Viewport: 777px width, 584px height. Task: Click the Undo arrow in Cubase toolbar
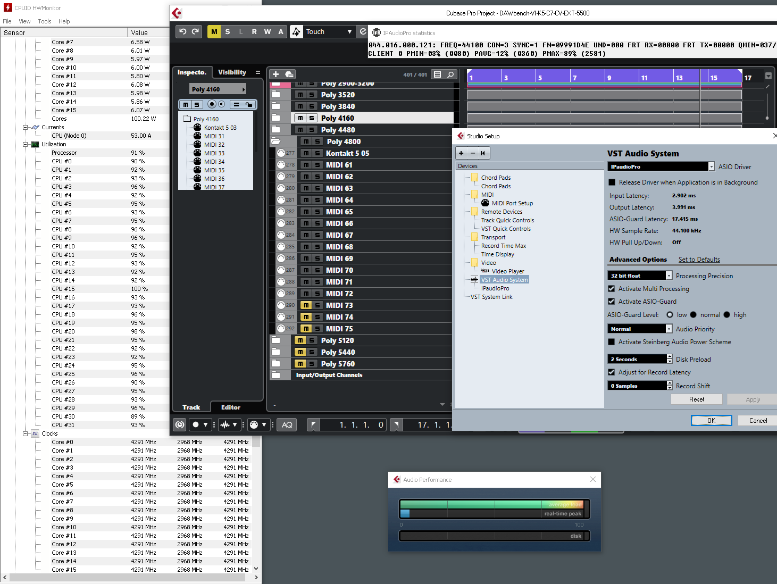tap(182, 31)
